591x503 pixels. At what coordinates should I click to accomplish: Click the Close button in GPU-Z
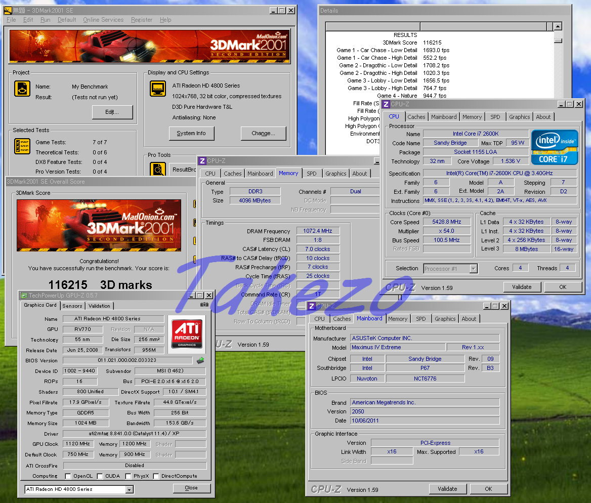pyautogui.click(x=191, y=488)
